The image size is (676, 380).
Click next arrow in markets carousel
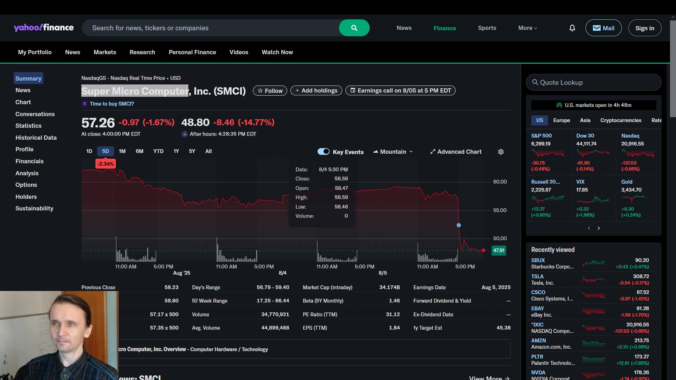(x=599, y=228)
